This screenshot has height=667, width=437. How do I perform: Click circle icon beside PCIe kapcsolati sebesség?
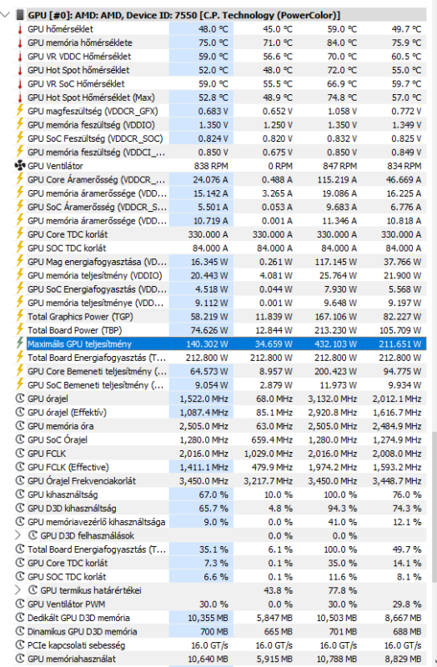click(x=19, y=644)
